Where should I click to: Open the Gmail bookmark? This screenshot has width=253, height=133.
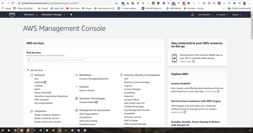click(x=43, y=8)
